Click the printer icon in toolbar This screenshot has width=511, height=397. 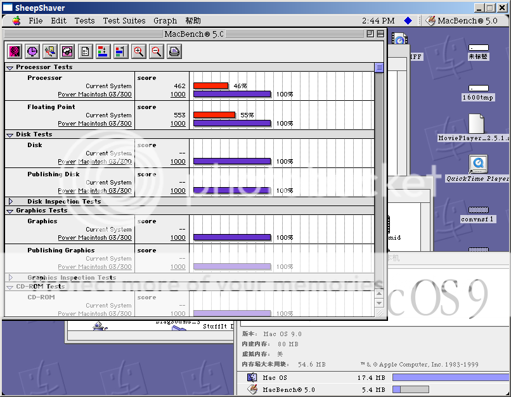pyautogui.click(x=174, y=51)
